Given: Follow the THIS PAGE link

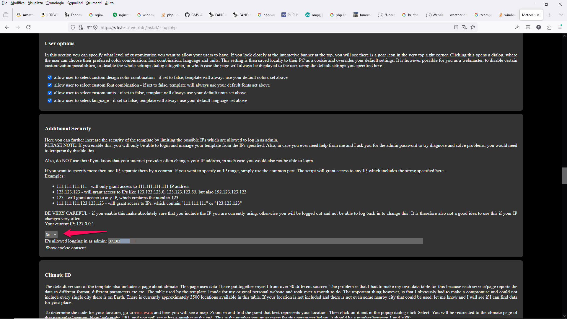Looking at the screenshot, I should click(144, 313).
